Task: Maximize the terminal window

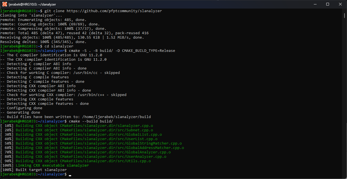Action: click(x=327, y=4)
